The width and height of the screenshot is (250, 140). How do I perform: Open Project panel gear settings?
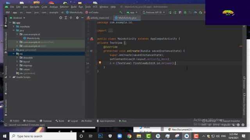[77, 18]
